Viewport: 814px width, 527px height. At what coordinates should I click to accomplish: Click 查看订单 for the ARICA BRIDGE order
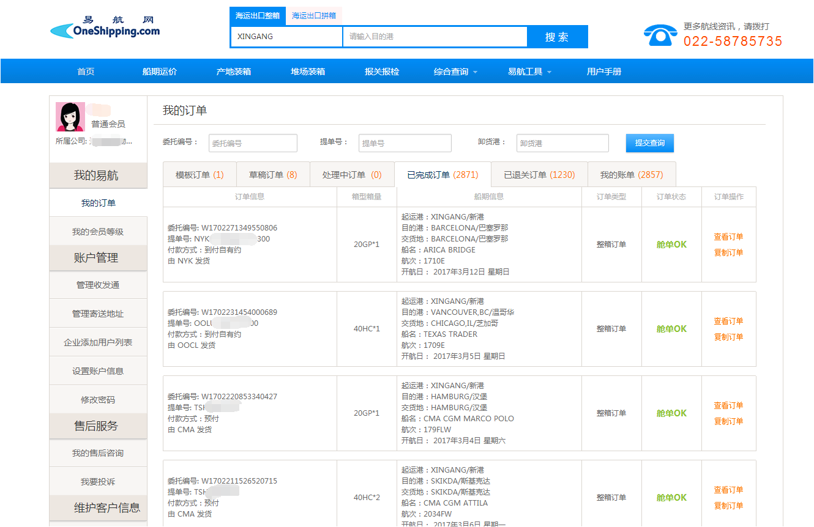point(728,237)
